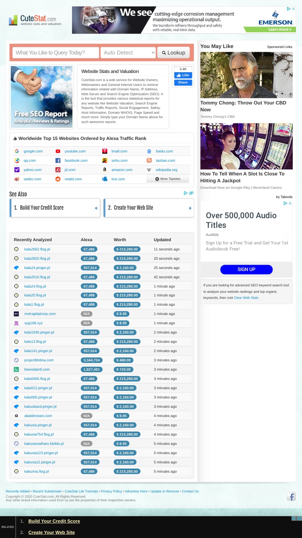Open the Recent Subdomain footer link
Viewport: 302px width, 538px height.
pos(47,491)
